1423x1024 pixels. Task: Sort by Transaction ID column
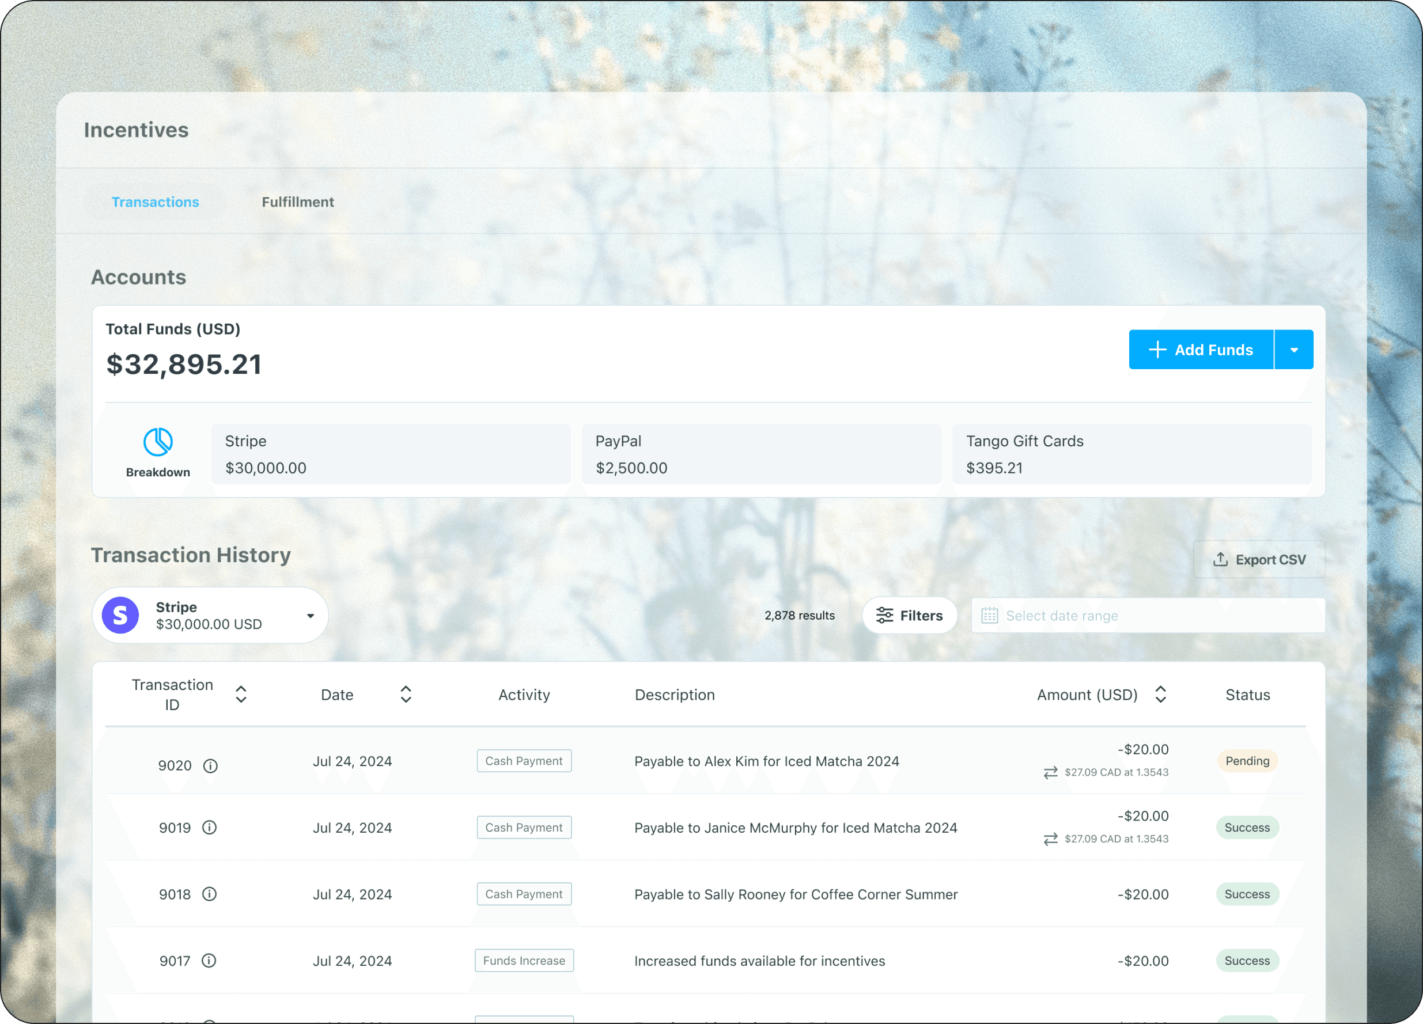pyautogui.click(x=241, y=694)
